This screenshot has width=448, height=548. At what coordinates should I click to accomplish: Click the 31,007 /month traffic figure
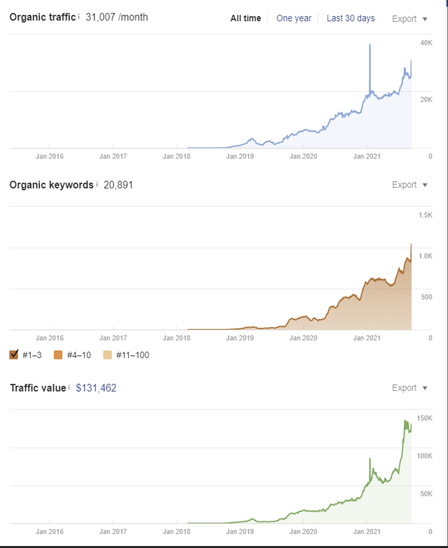coord(117,17)
